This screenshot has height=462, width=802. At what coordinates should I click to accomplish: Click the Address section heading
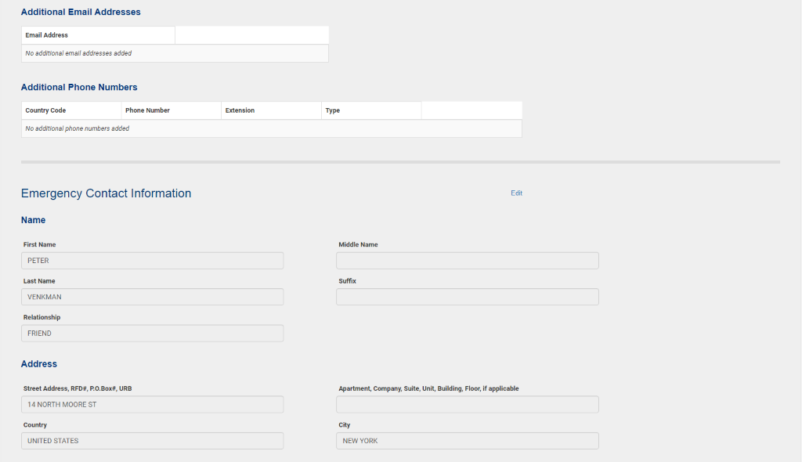pos(39,364)
